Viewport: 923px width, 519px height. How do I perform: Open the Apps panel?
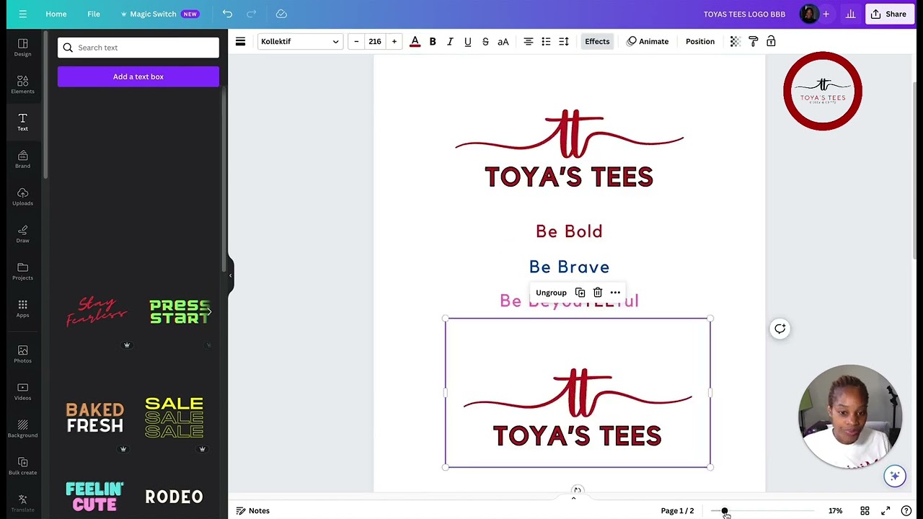click(23, 309)
